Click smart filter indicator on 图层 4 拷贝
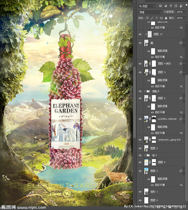Image resolution: width=188 pixels, height=210 pixels. 181,64
